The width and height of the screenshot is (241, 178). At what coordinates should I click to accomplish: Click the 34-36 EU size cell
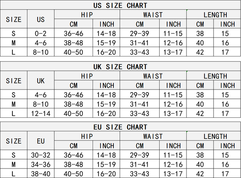(x=41, y=164)
